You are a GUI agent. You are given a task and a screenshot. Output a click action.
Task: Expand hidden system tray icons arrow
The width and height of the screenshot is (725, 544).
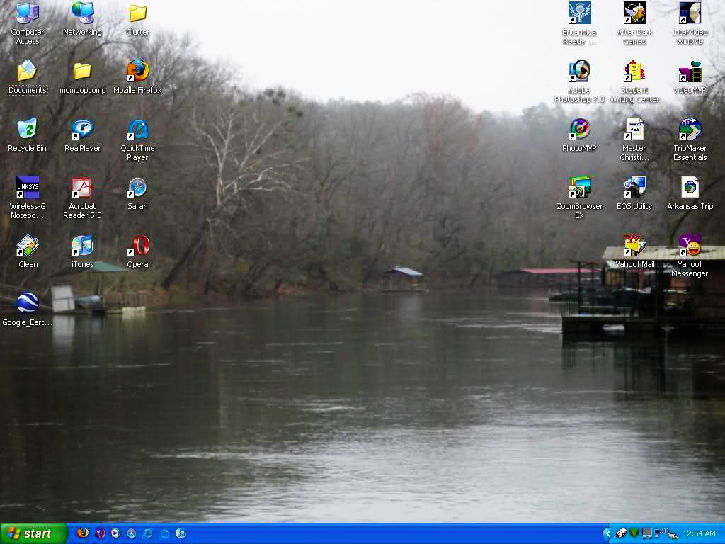click(607, 533)
